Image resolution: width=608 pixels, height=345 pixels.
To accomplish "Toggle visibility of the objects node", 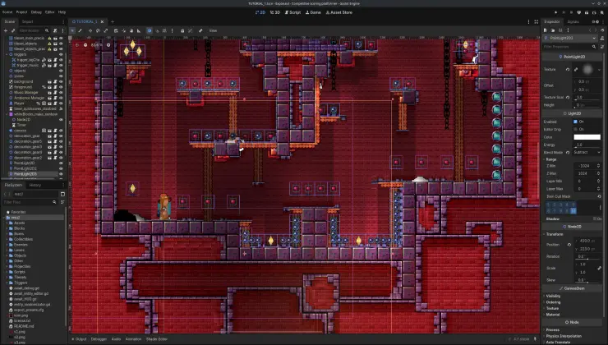I will 61,71.
